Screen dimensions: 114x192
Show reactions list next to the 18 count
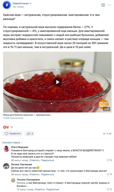(x=6, y=127)
